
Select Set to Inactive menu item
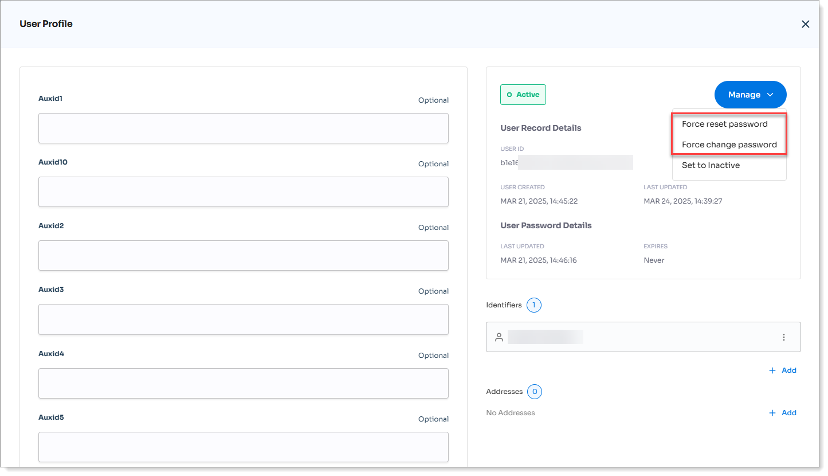click(x=711, y=165)
